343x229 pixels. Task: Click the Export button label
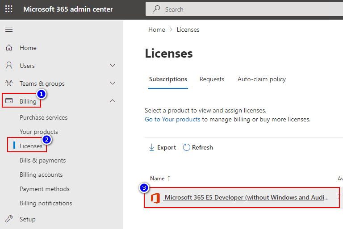pyautogui.click(x=167, y=147)
